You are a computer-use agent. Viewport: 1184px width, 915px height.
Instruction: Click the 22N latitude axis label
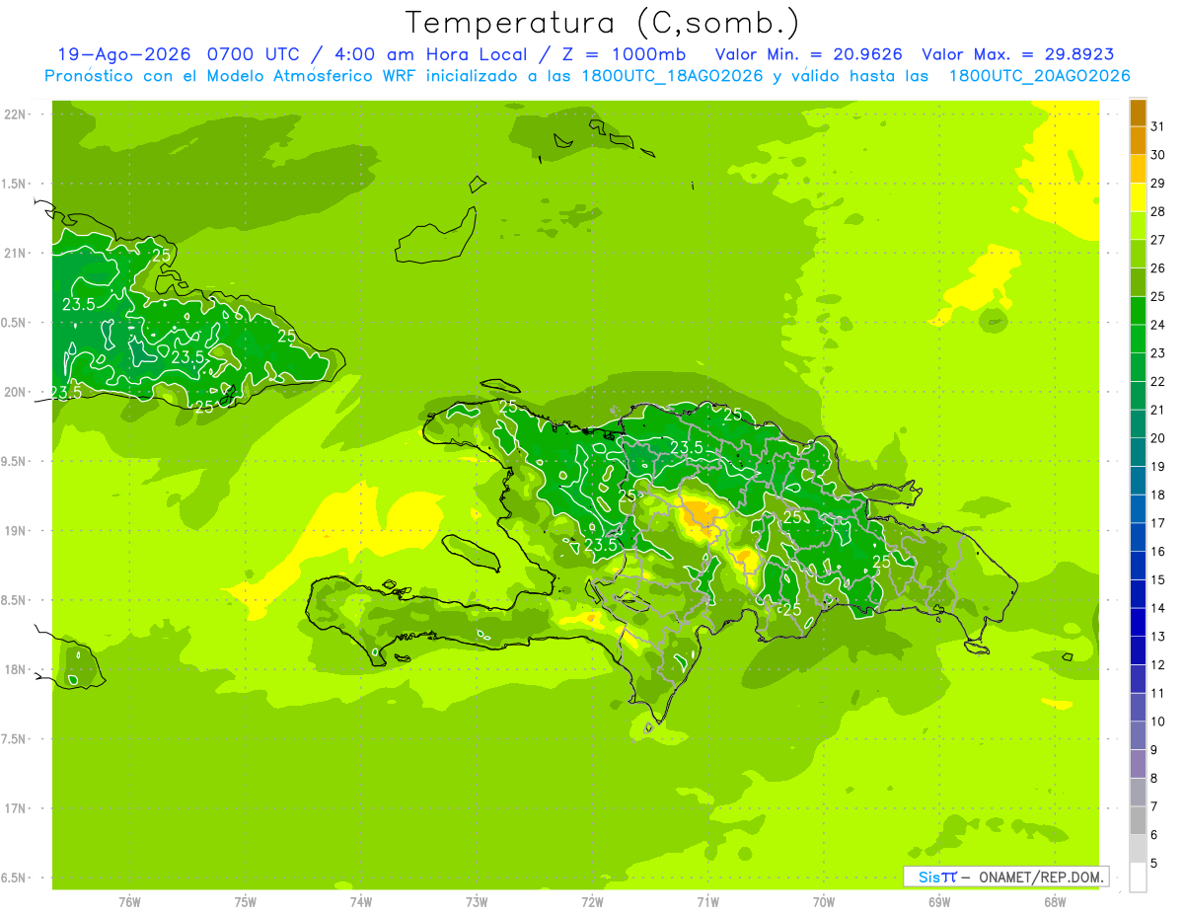tap(15, 114)
